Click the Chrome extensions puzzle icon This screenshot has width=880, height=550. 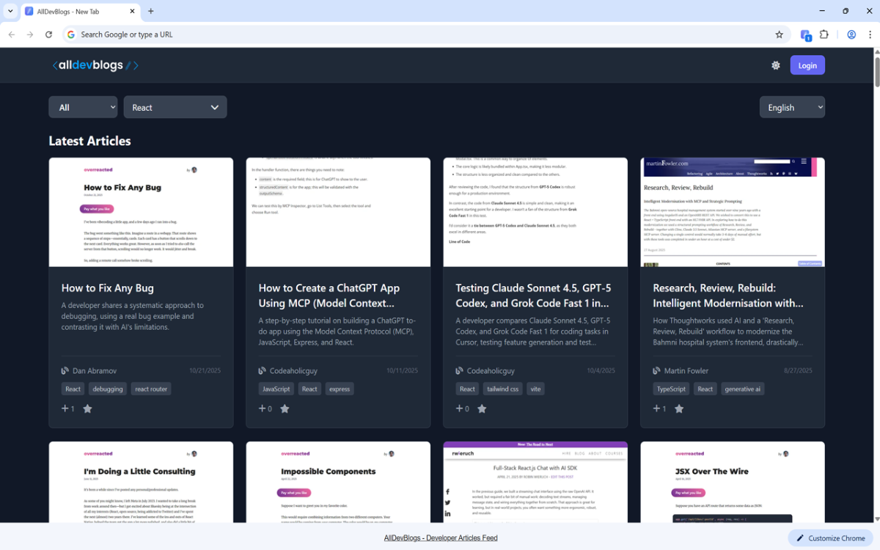coord(824,34)
